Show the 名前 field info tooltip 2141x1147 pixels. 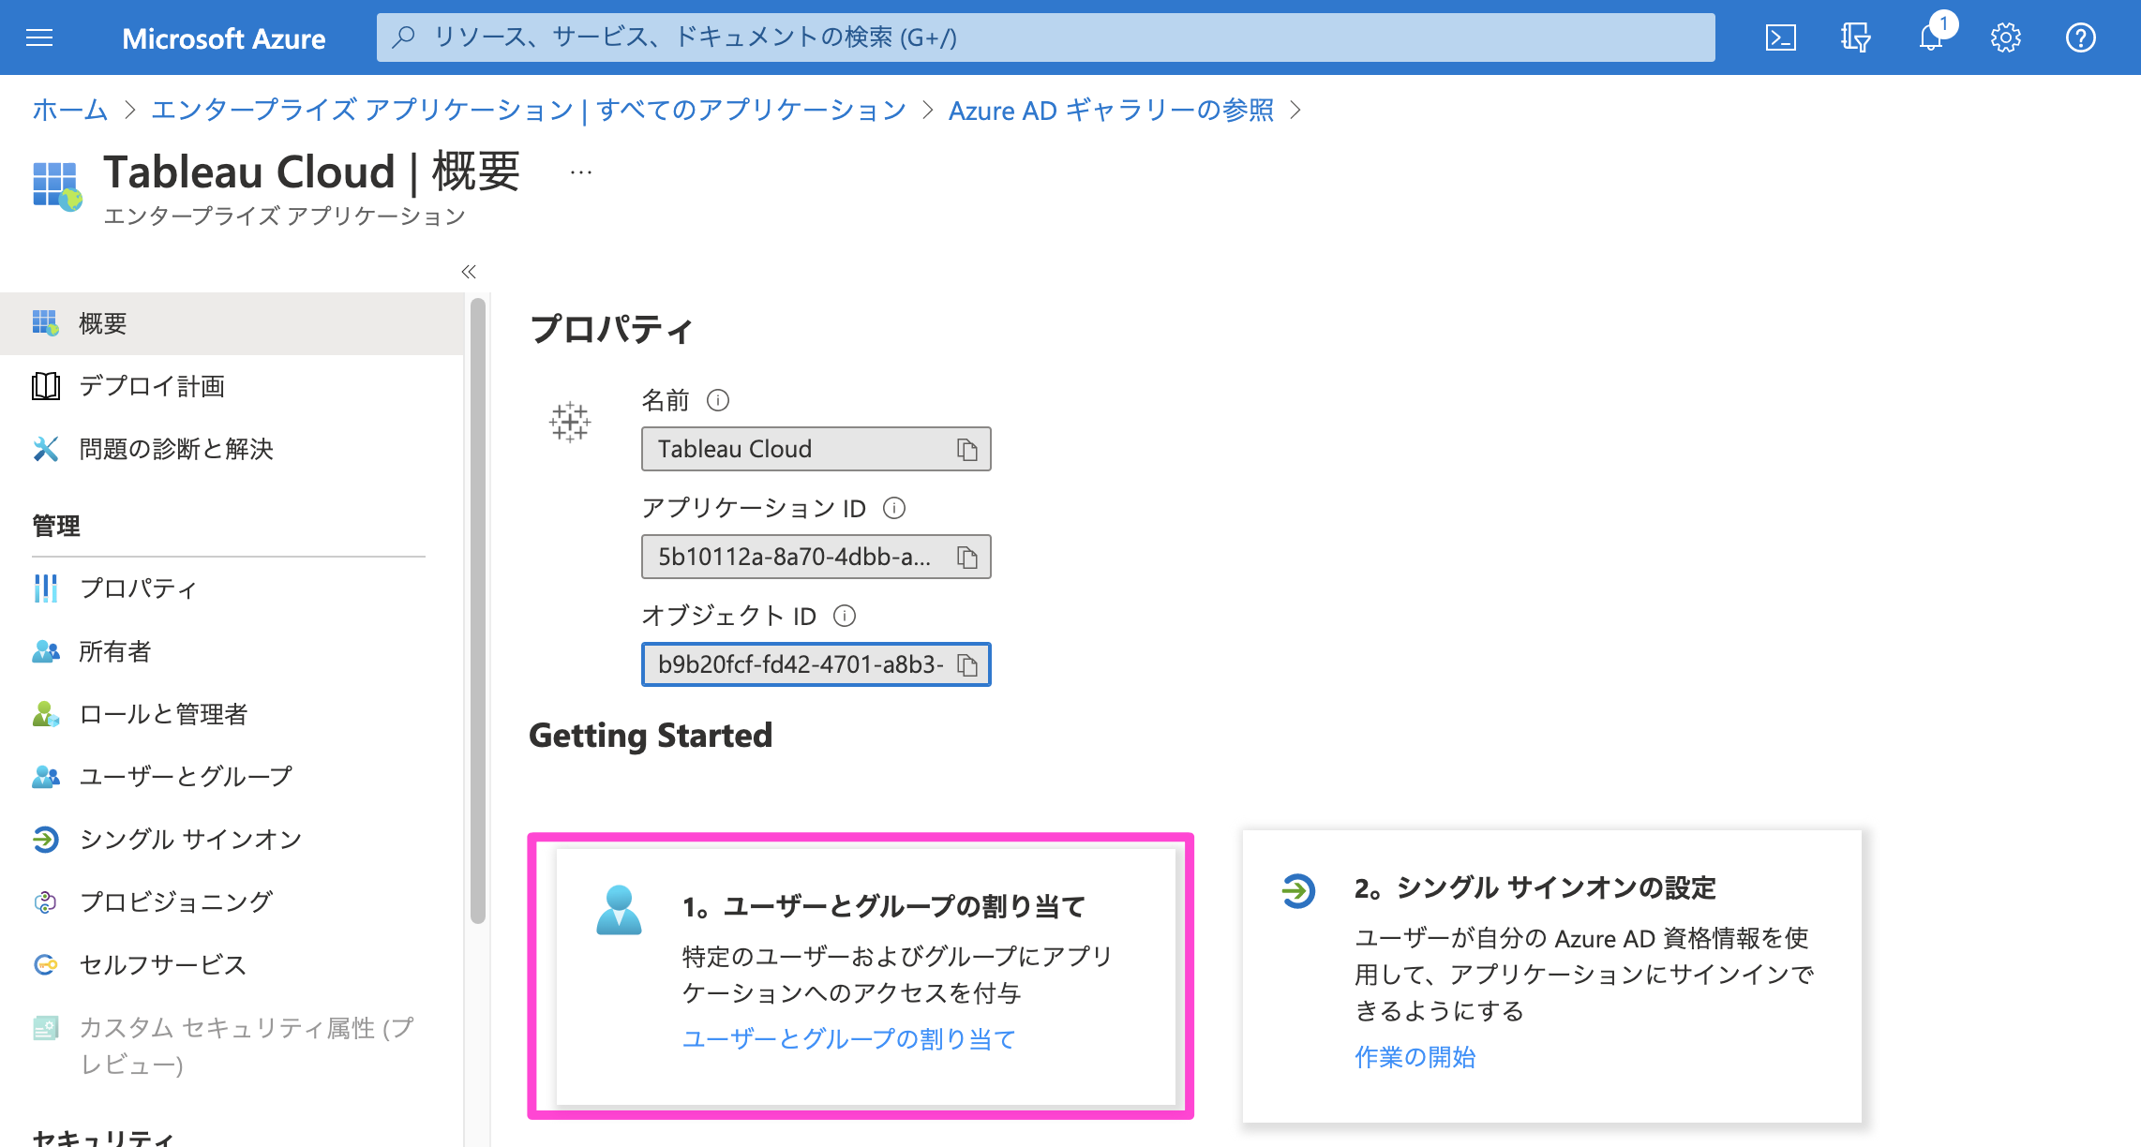[x=718, y=400]
